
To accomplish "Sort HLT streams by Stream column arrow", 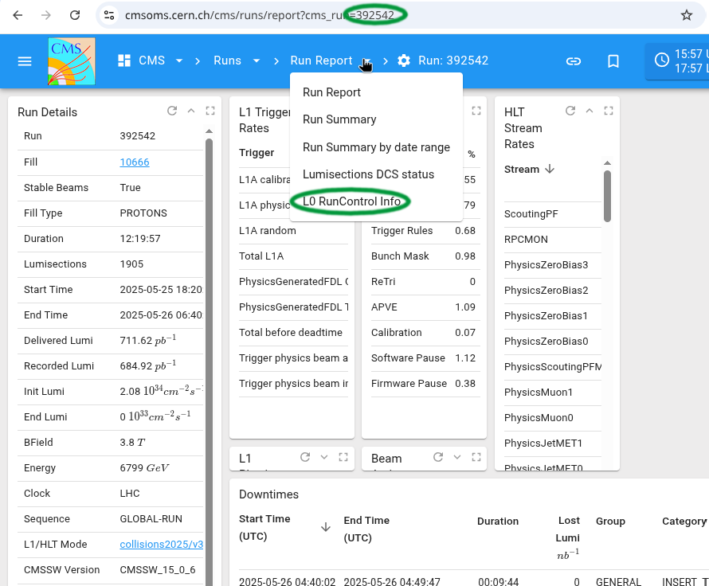I will point(550,170).
